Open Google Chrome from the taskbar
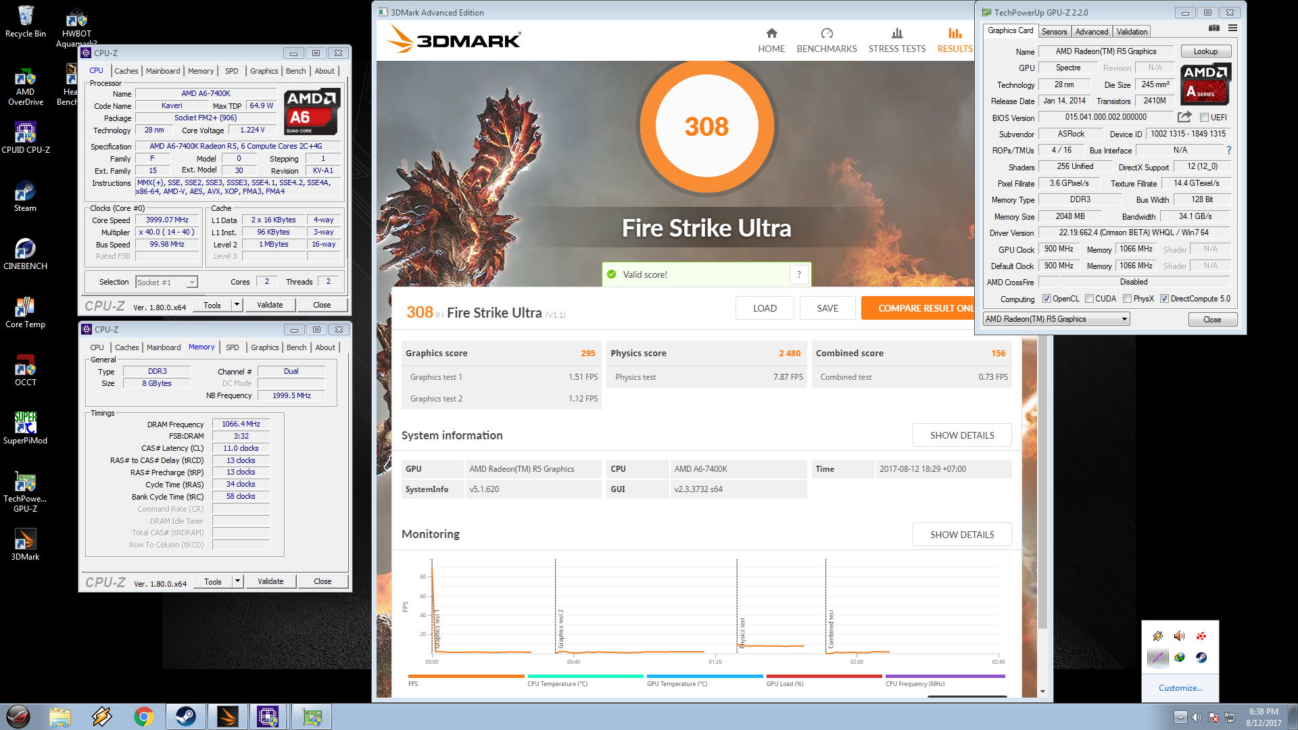 pyautogui.click(x=143, y=716)
